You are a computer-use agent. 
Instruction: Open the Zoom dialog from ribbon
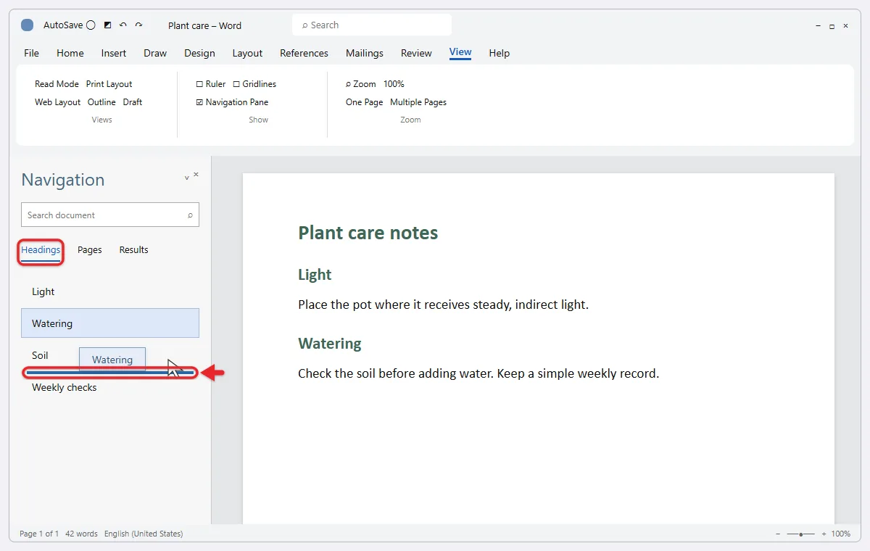click(x=360, y=84)
